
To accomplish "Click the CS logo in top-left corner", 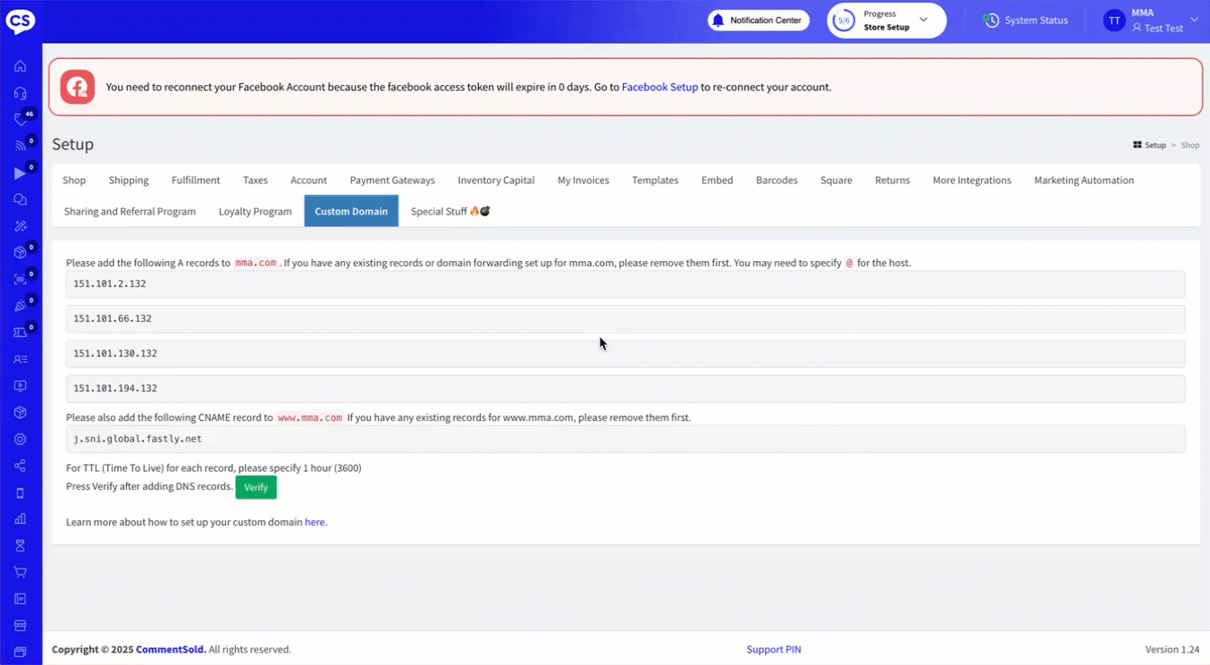I will 21,21.
